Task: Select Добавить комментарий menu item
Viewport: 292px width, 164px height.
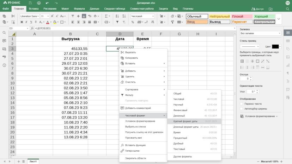Action: click(x=143, y=108)
